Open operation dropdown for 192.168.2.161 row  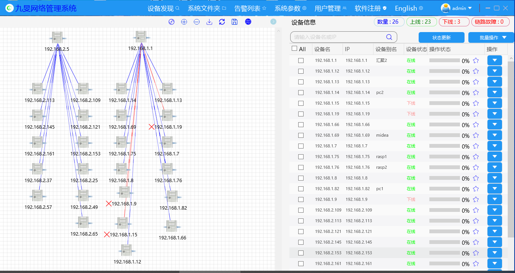coord(495,263)
